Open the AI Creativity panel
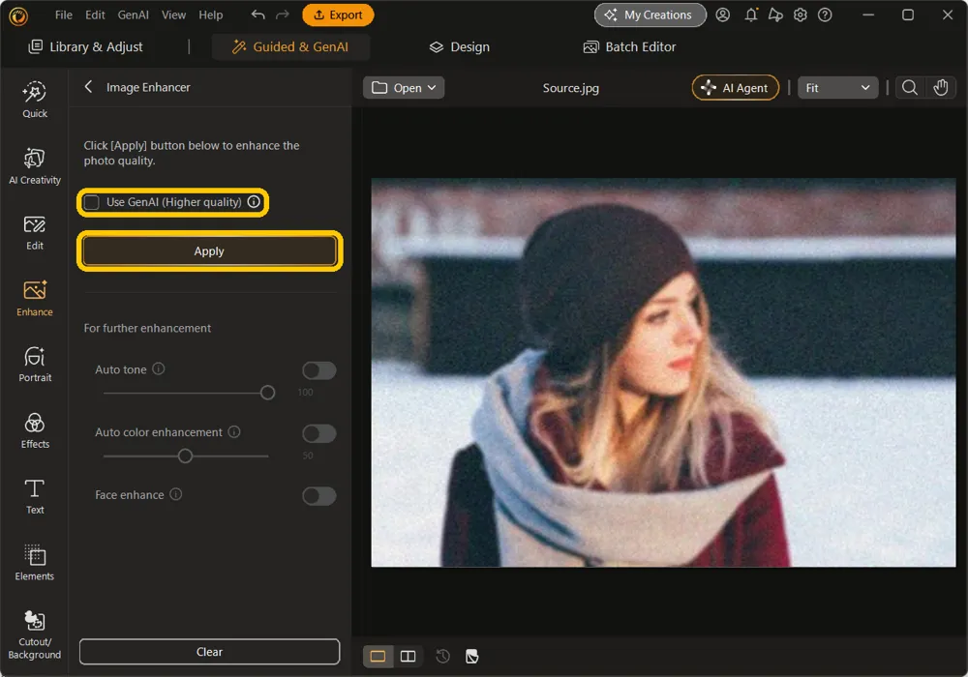968x677 pixels. point(35,165)
